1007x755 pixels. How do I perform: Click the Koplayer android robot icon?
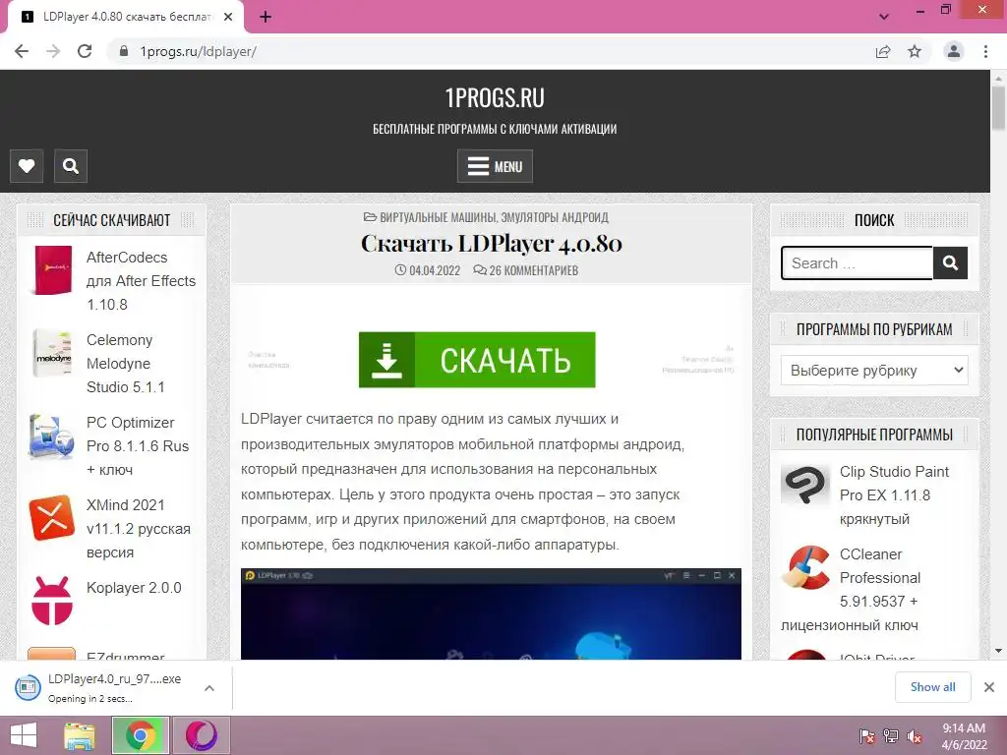[x=51, y=601]
